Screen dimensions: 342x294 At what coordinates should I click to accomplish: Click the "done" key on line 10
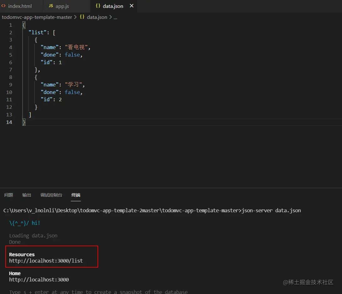pyautogui.click(x=49, y=92)
